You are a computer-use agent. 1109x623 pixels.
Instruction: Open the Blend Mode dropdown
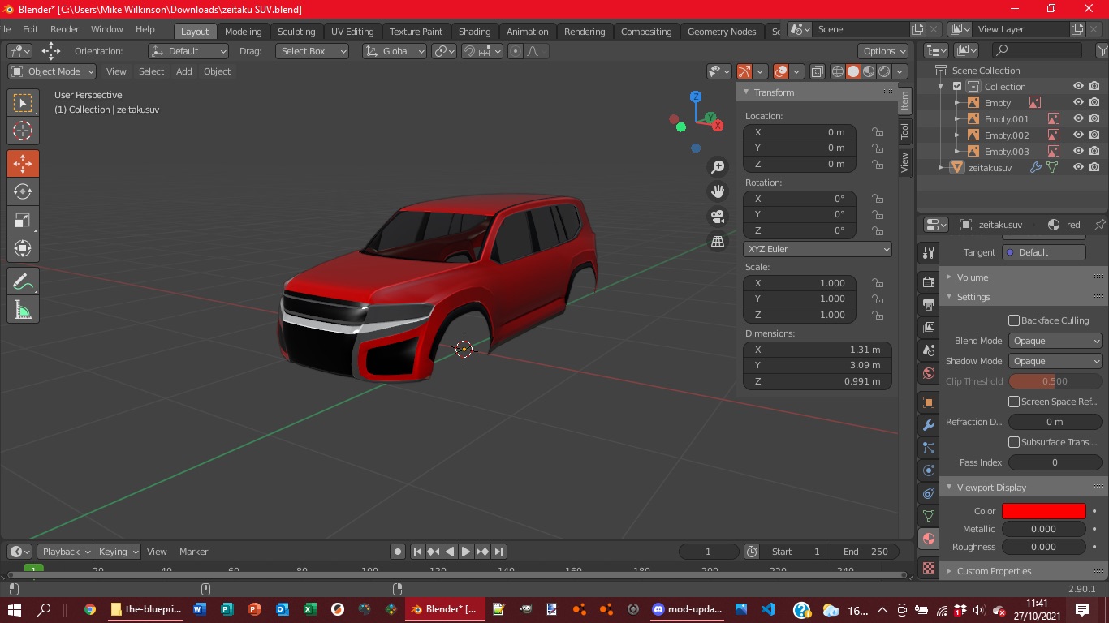[1055, 341]
